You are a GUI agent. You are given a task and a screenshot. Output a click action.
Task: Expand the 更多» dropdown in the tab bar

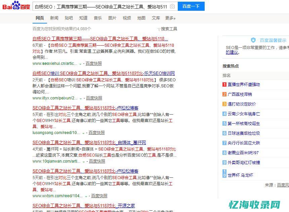170,18
